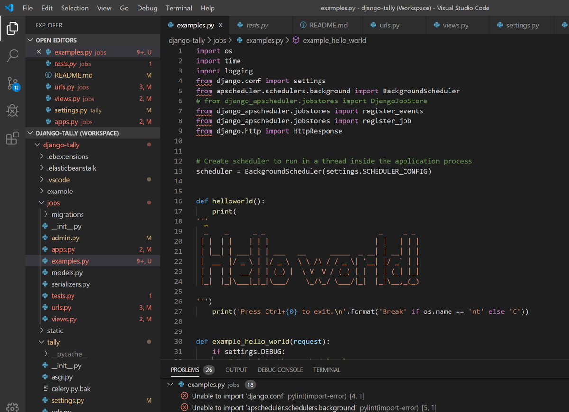
Task: Switch to the views.py editor tab
Action: tap(458, 25)
